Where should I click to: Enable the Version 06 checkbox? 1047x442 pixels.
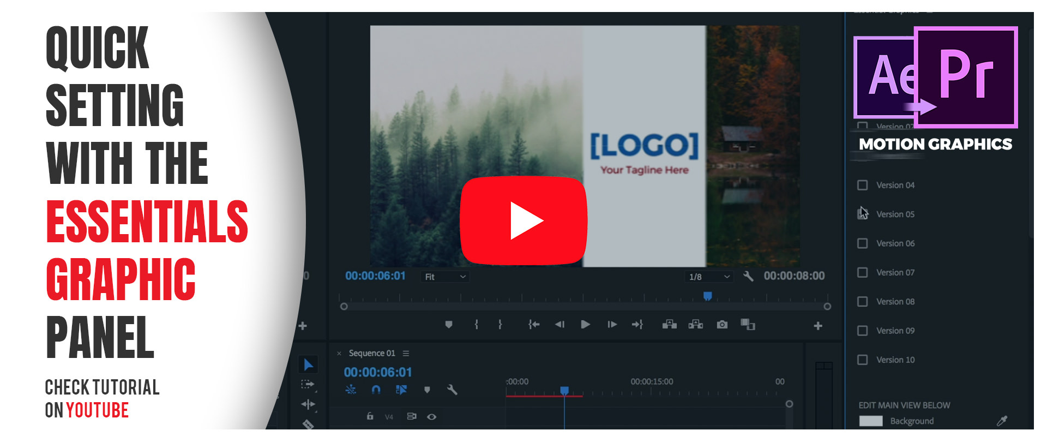[863, 243]
